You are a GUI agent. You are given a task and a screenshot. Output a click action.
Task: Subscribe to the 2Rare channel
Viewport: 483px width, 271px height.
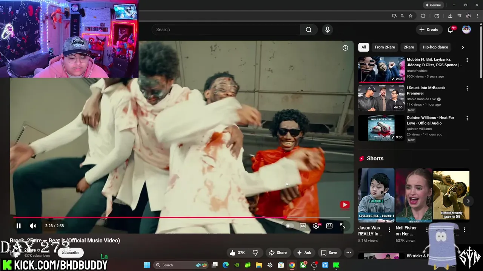point(71,253)
